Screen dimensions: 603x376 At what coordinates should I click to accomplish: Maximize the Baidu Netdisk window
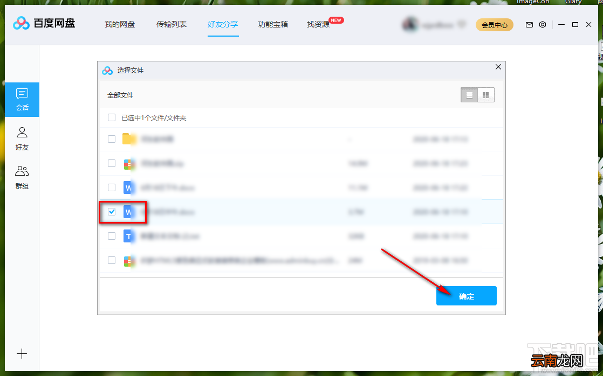[x=575, y=25]
